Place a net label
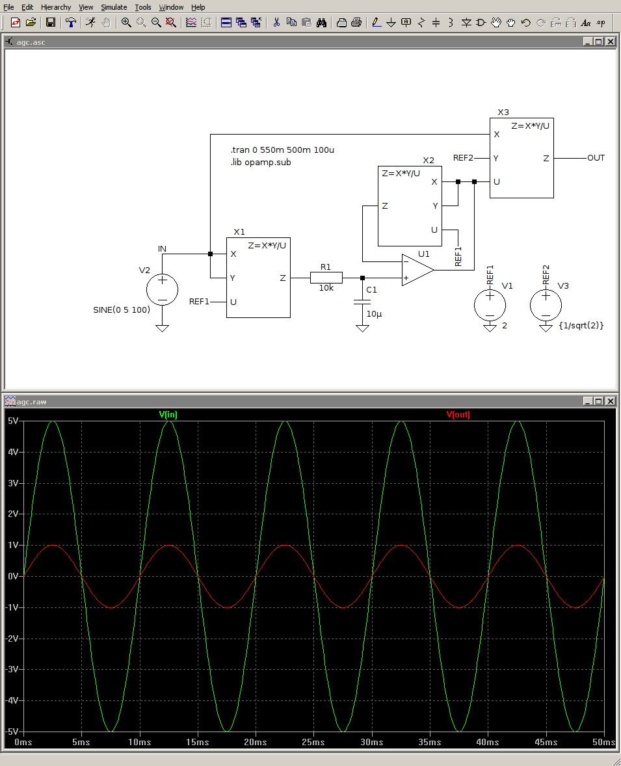 point(406,23)
